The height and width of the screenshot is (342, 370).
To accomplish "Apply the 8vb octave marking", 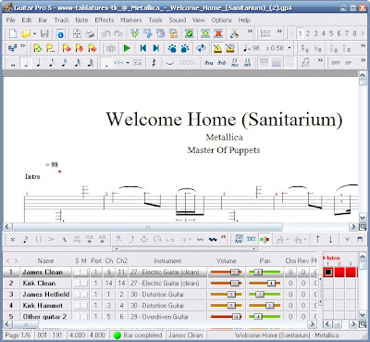I will pos(222,63).
